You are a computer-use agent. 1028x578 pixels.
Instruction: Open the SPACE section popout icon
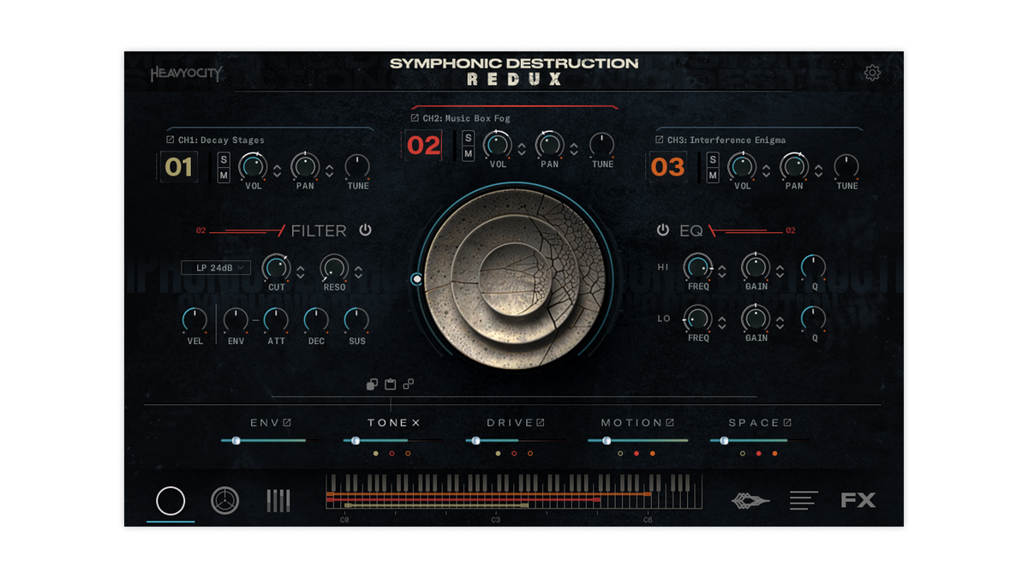[787, 422]
